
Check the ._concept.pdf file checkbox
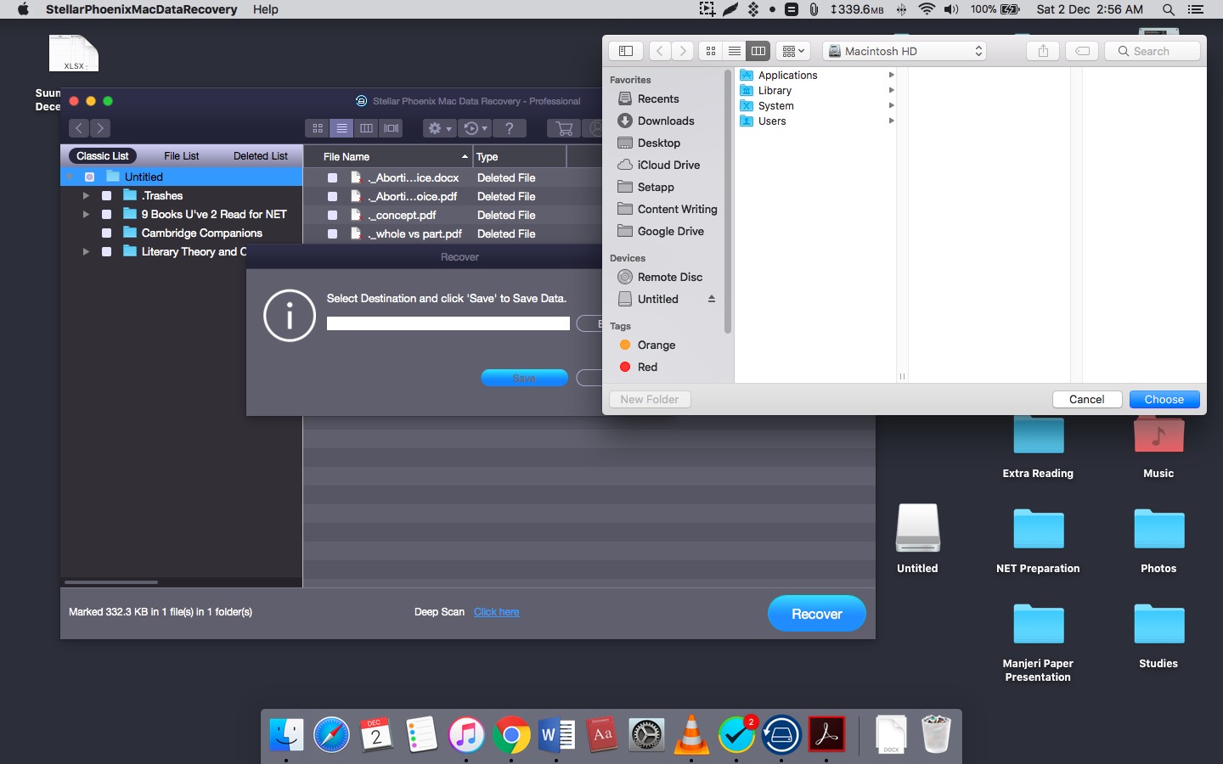(x=332, y=215)
